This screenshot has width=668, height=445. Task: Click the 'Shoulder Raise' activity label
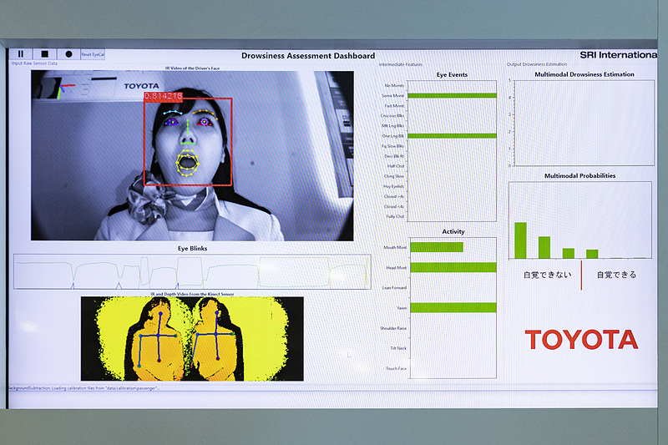pyautogui.click(x=393, y=328)
